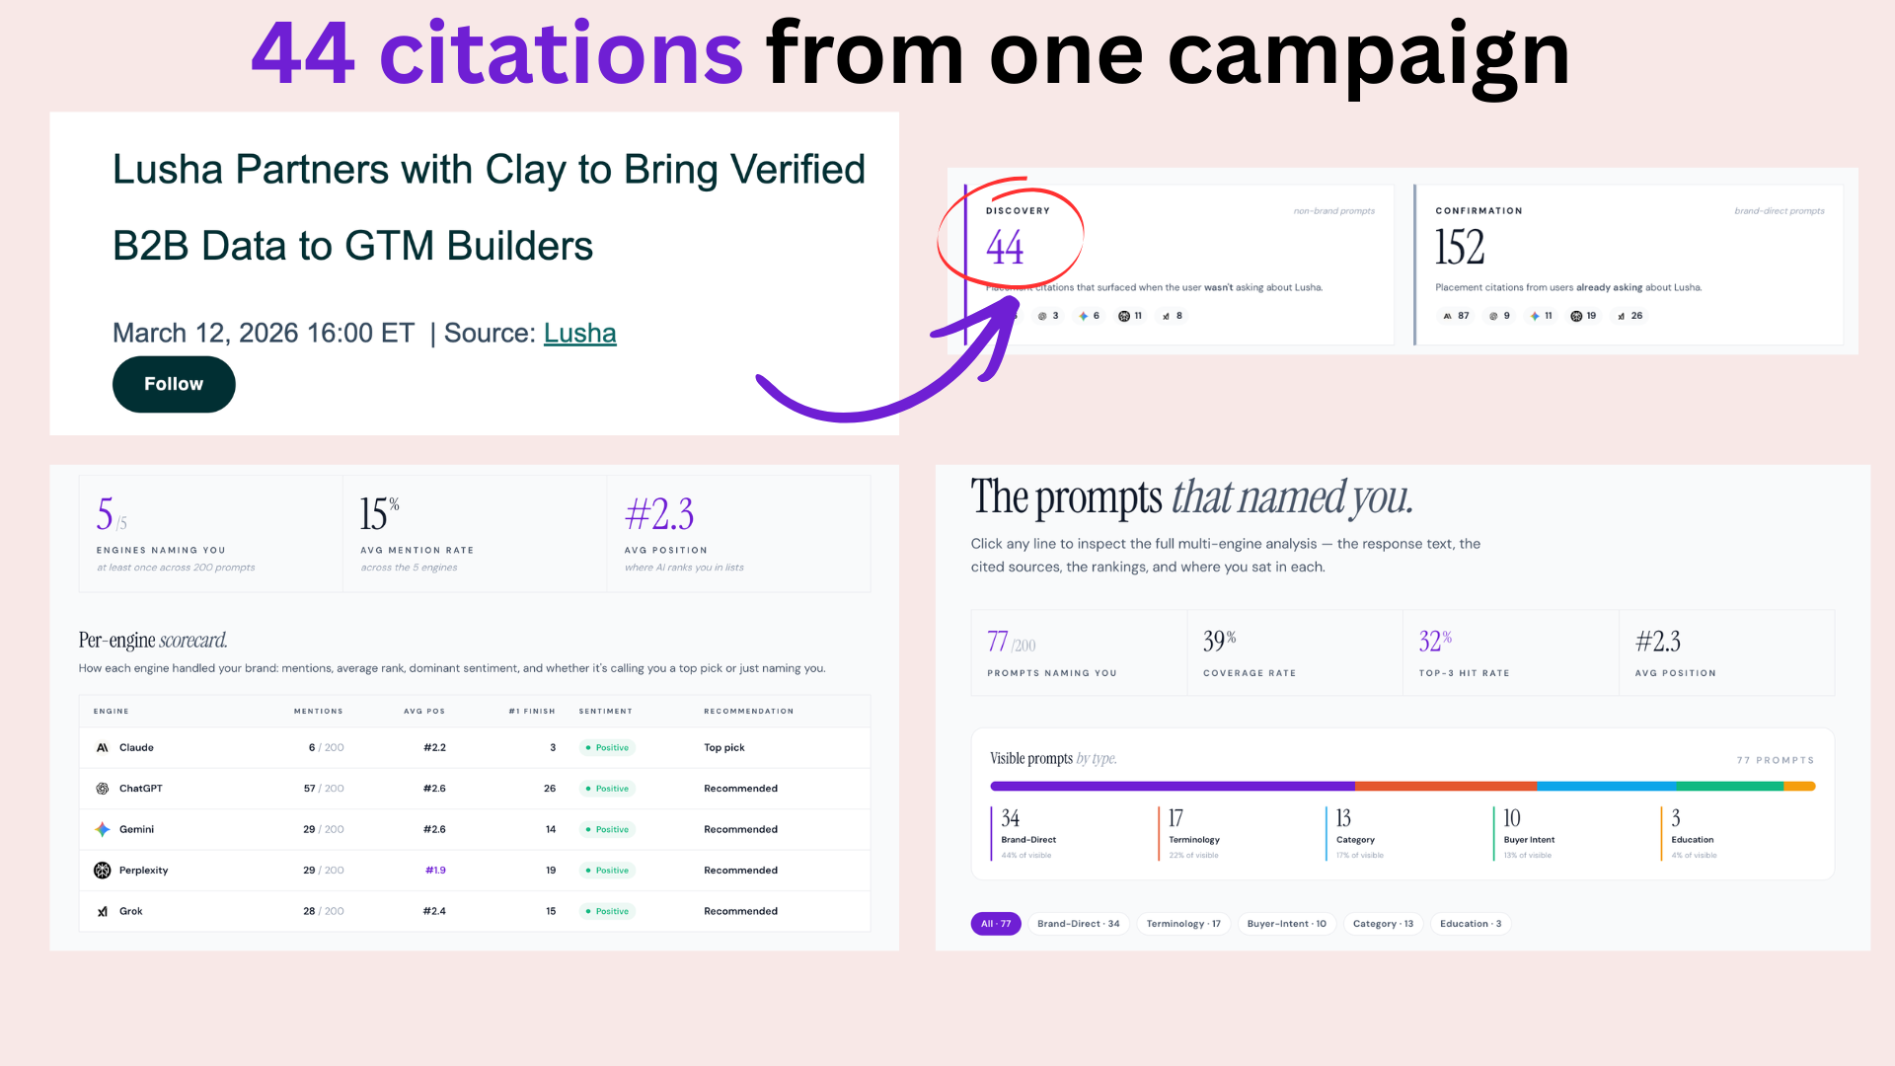Image resolution: width=1895 pixels, height=1066 pixels.
Task: Click the "#2.4" average position for Grok
Action: 434,911
